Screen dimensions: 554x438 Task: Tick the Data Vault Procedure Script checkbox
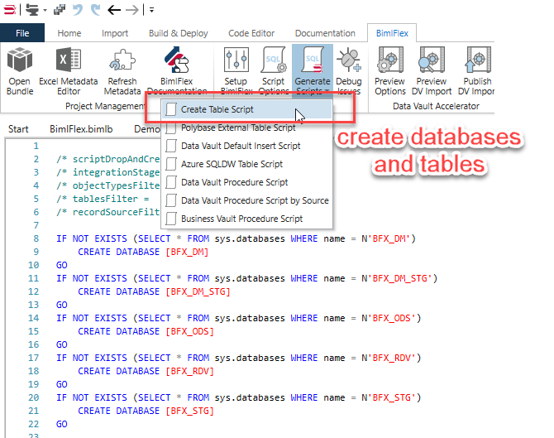[171, 182]
